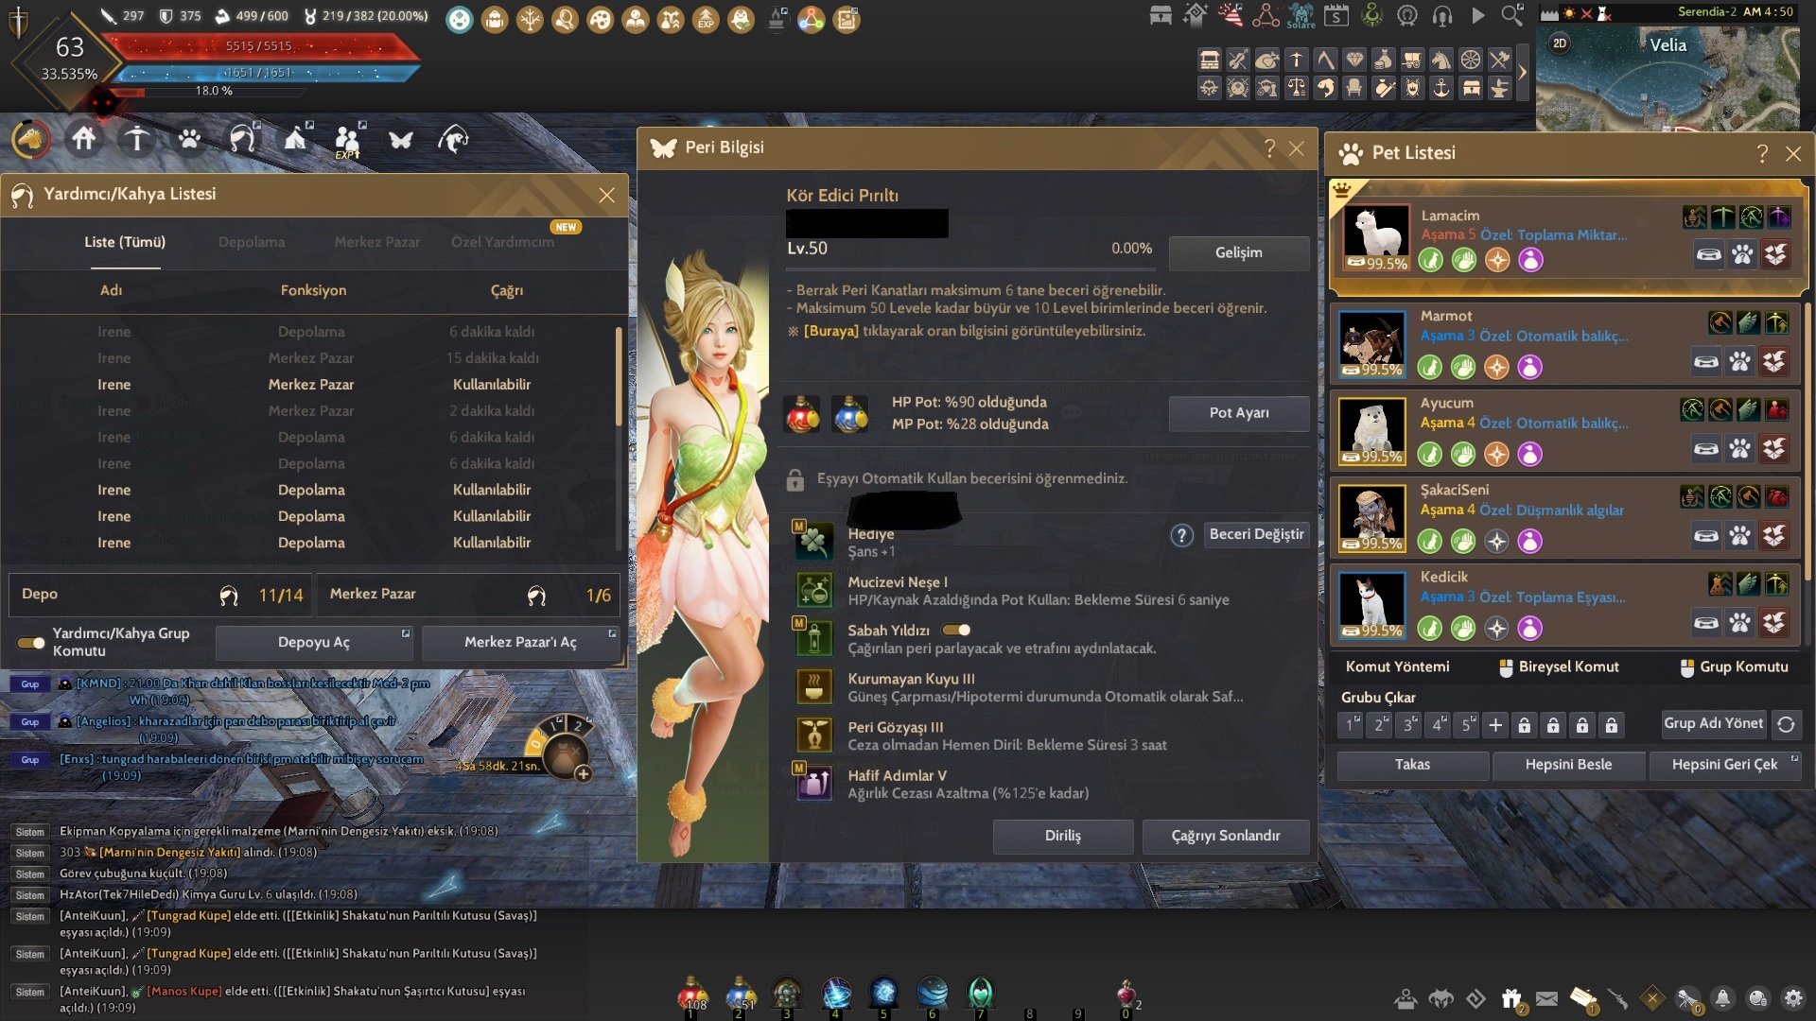Toggle the Yardımcı/Kahya Grup Komutu switch
This screenshot has height=1021, width=1816.
pyautogui.click(x=31, y=643)
